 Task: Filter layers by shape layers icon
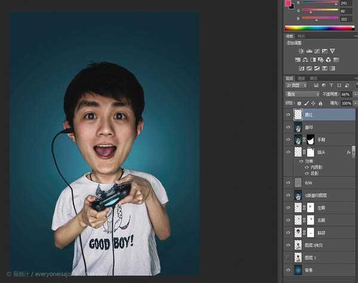coord(339,85)
